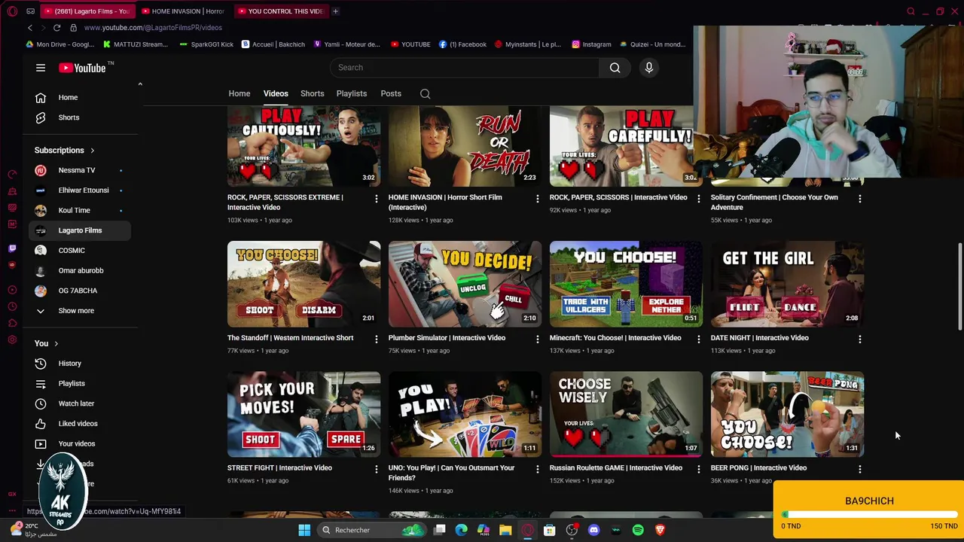964x542 pixels.
Task: Open the Posts tab
Action: [391, 94]
